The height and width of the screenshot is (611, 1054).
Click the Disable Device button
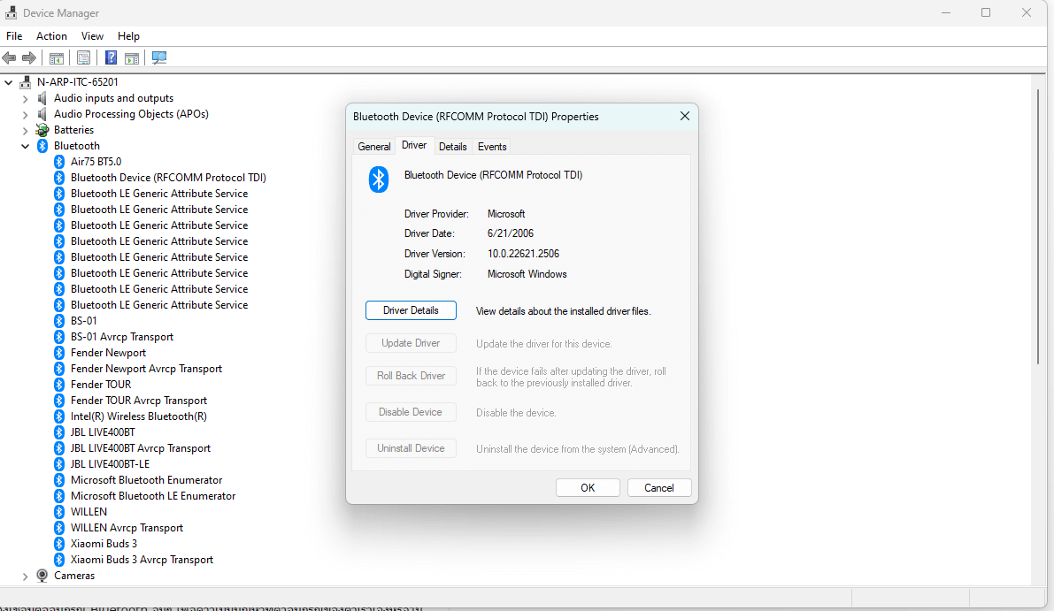tap(411, 412)
